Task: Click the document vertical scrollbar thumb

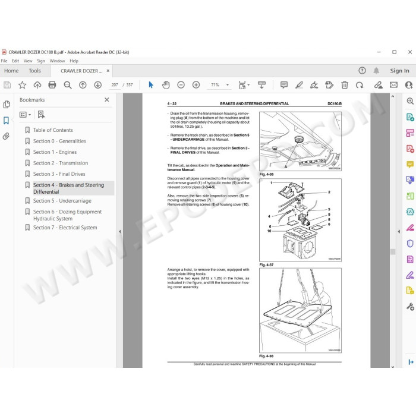Action: [x=393, y=251]
